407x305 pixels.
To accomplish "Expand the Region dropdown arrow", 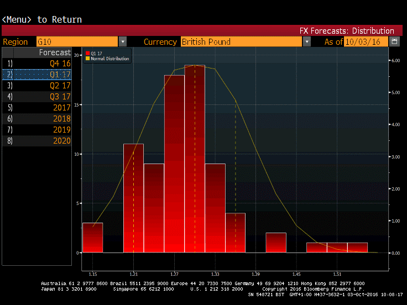I will (122, 41).
